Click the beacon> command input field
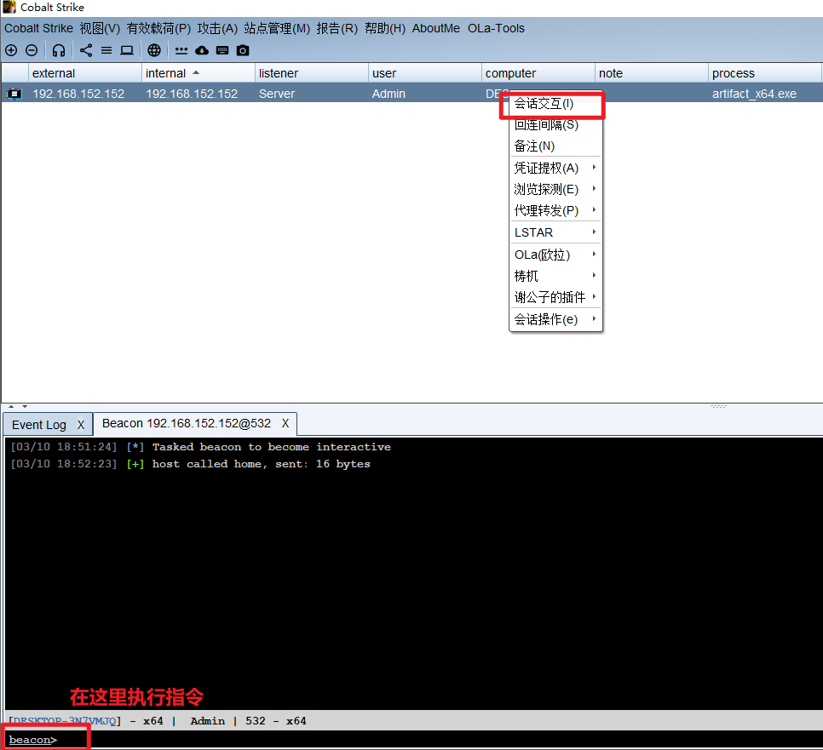 [438, 740]
